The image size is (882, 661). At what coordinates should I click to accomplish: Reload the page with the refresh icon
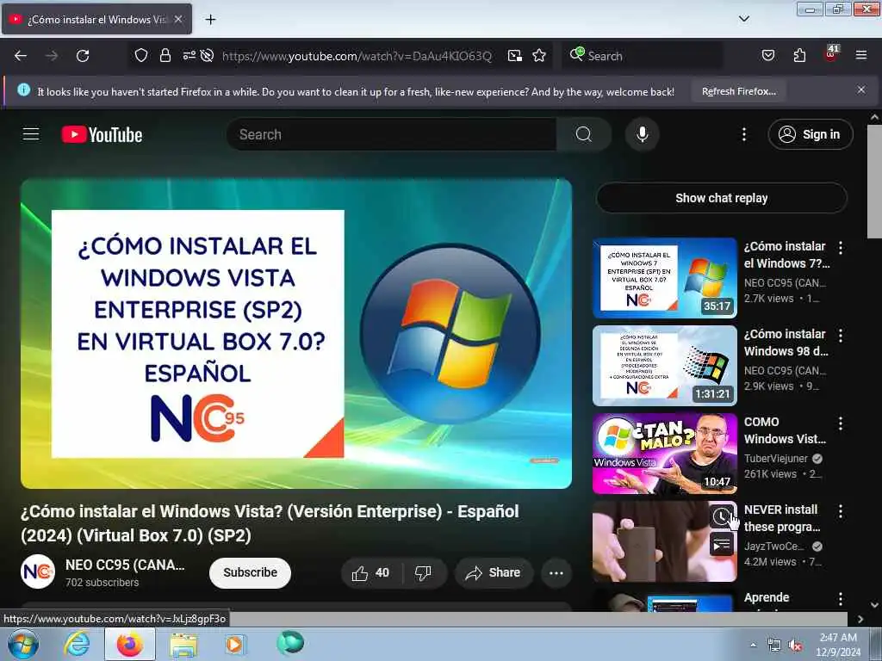pyautogui.click(x=83, y=56)
